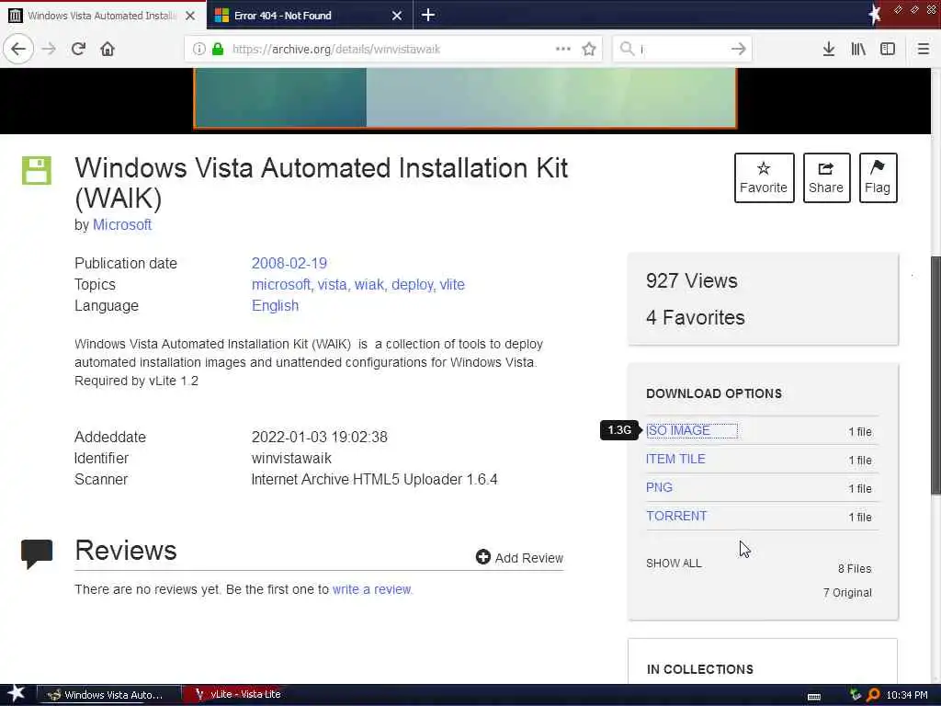Switch to Error 404 - Not Found tab

[310, 15]
